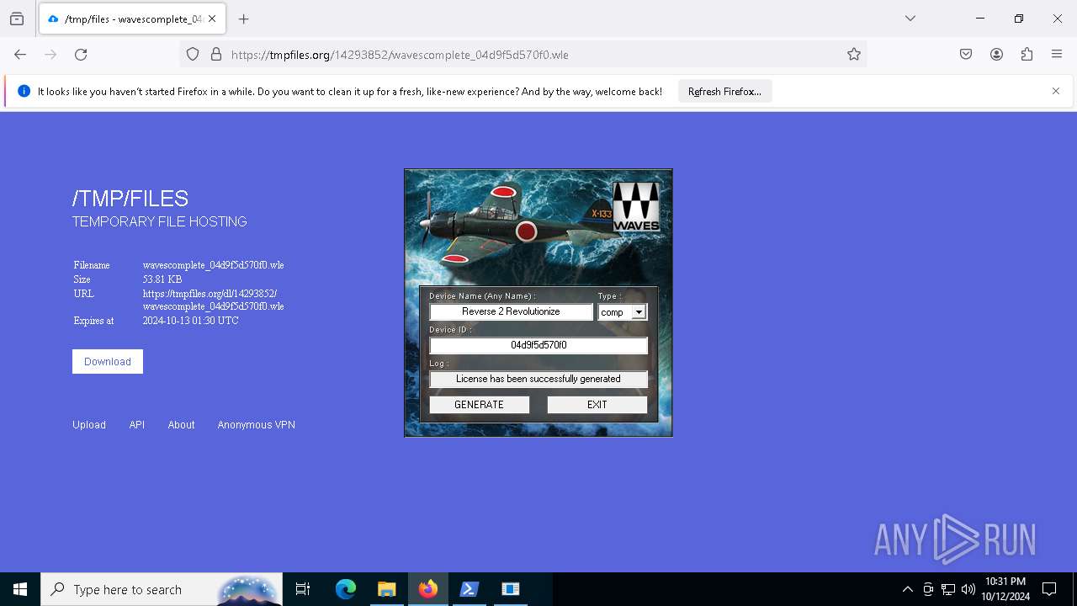Open the notification center icon
1077x606 pixels.
pos(1049,589)
